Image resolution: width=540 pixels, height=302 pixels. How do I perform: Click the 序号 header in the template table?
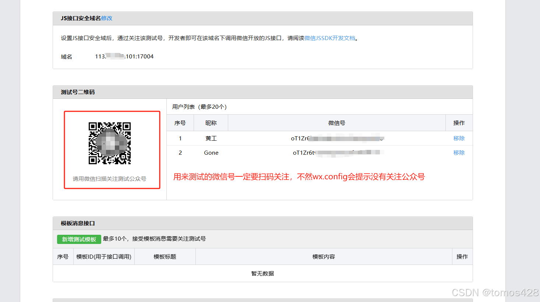coord(63,257)
